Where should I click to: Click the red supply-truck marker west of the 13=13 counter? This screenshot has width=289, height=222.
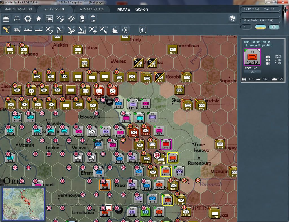[157, 155]
